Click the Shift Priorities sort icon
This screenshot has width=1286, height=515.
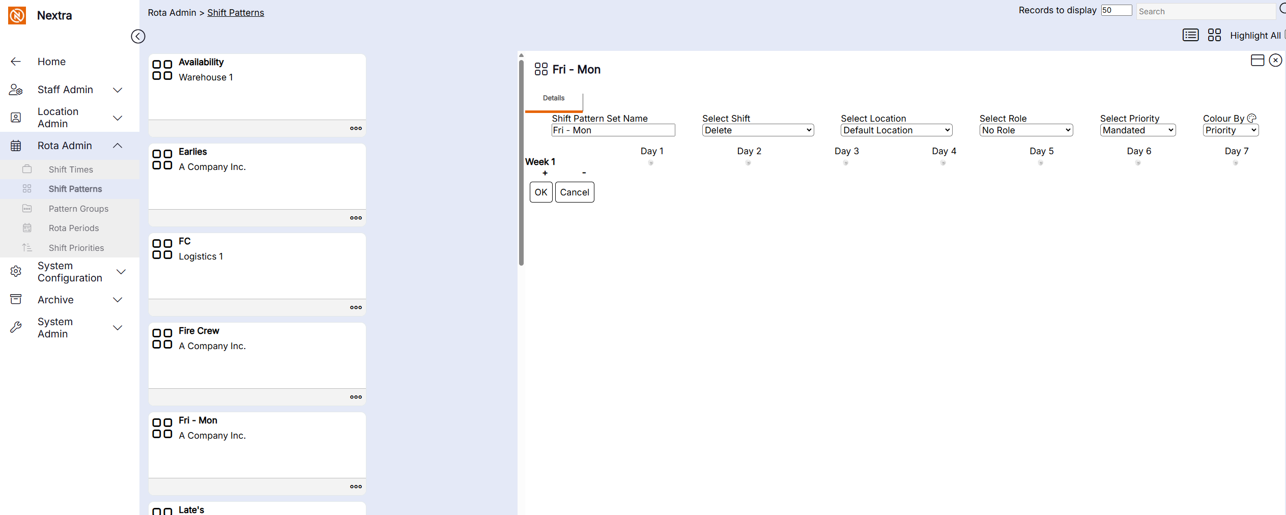pos(27,247)
